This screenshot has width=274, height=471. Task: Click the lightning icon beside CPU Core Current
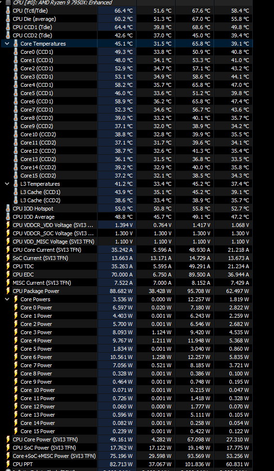point(8,250)
